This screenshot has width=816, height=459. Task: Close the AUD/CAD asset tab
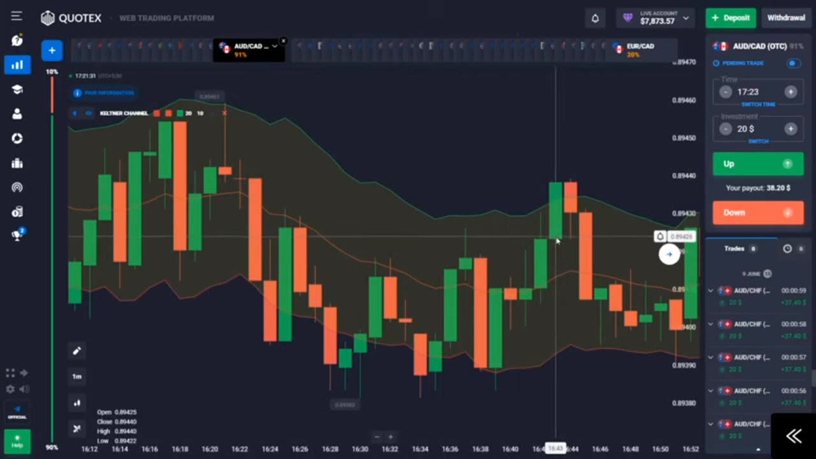(283, 41)
